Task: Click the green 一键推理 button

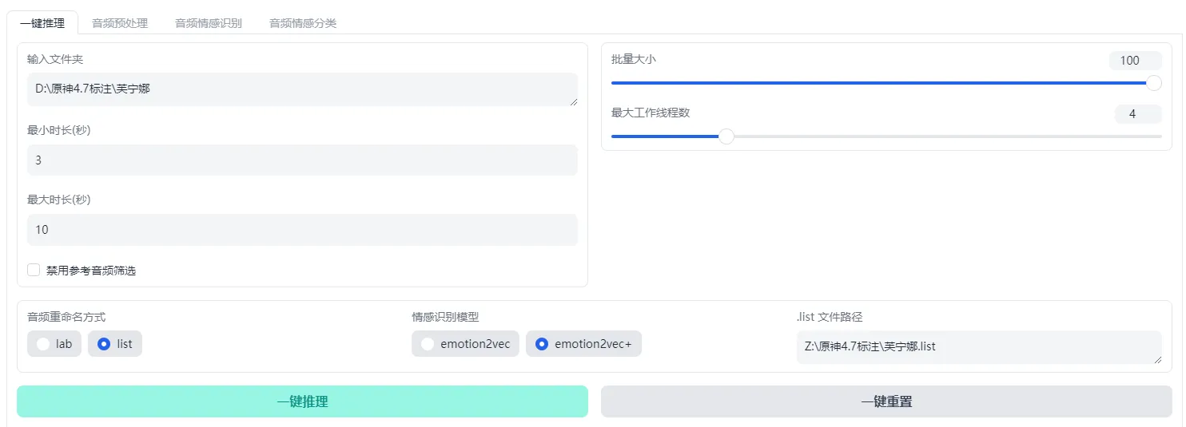Action: [302, 401]
